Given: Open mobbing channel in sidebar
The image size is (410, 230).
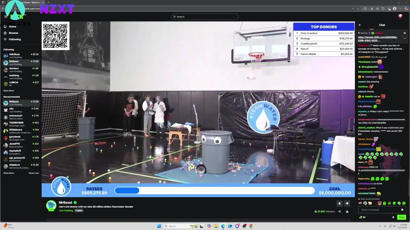Looking at the screenshot, I should click(21, 77).
